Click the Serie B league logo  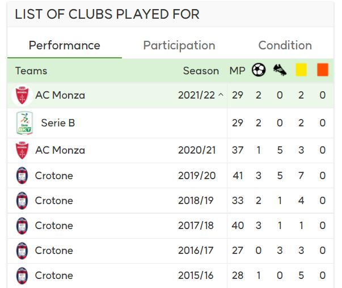[x=24, y=123]
